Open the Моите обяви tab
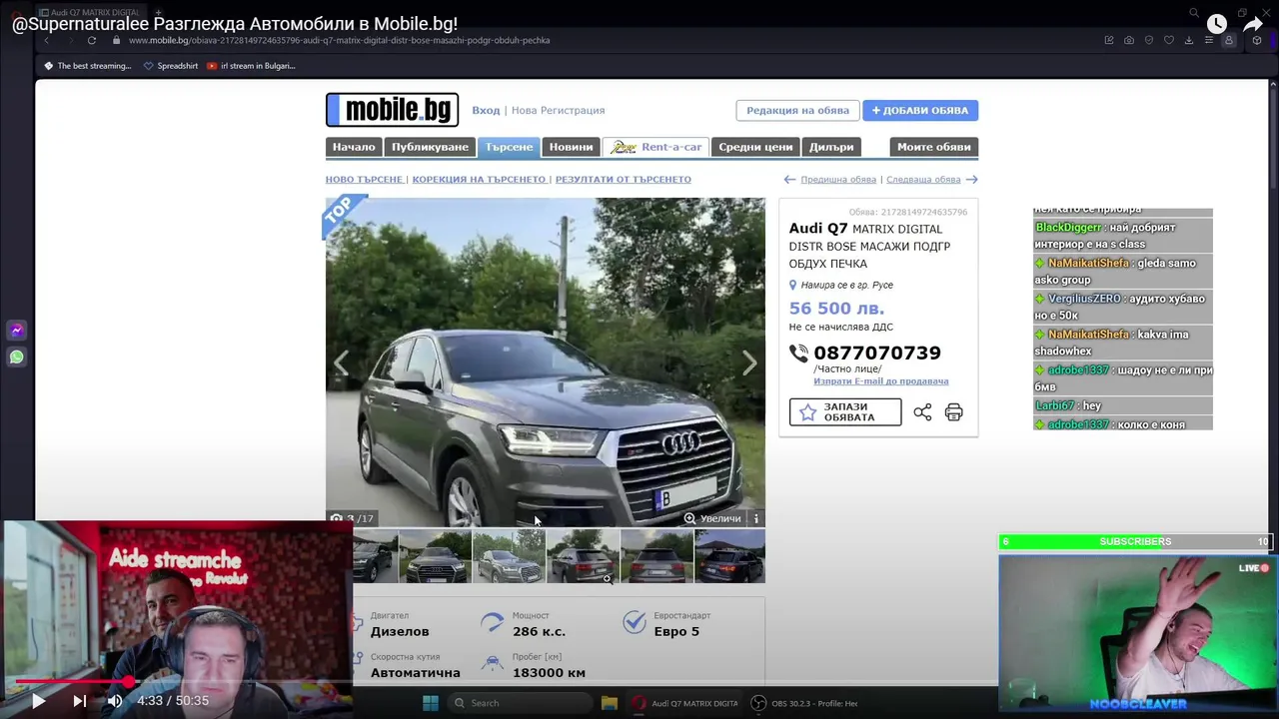The image size is (1279, 719). point(933,147)
